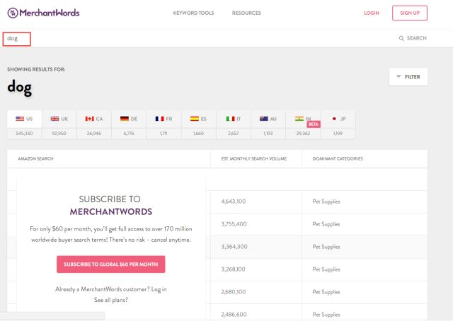Open the Filter panel
Screen dimensions: 453x321
coord(408,77)
